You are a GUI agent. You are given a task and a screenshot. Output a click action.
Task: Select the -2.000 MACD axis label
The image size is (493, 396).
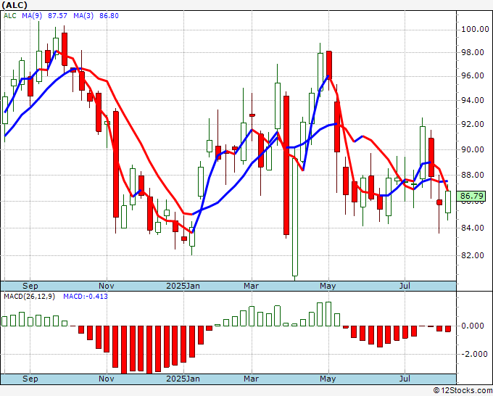(x=474, y=354)
